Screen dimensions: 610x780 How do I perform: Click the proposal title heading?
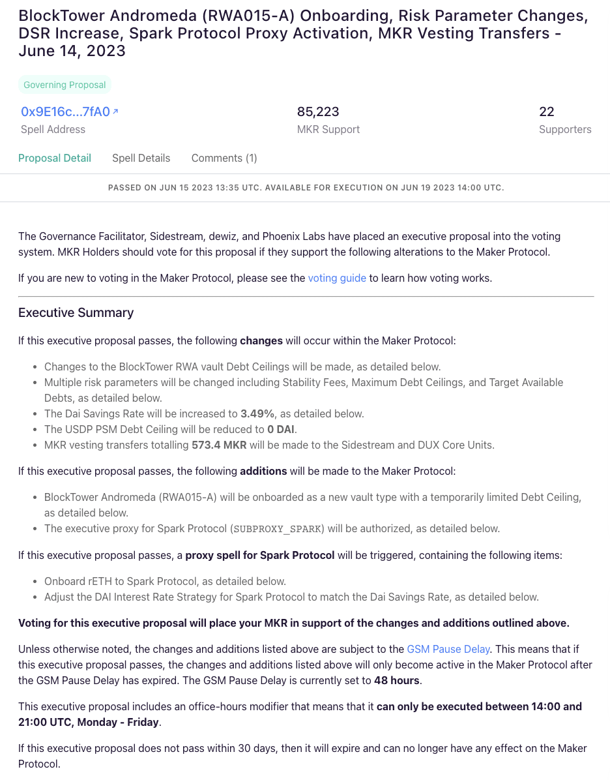point(303,33)
